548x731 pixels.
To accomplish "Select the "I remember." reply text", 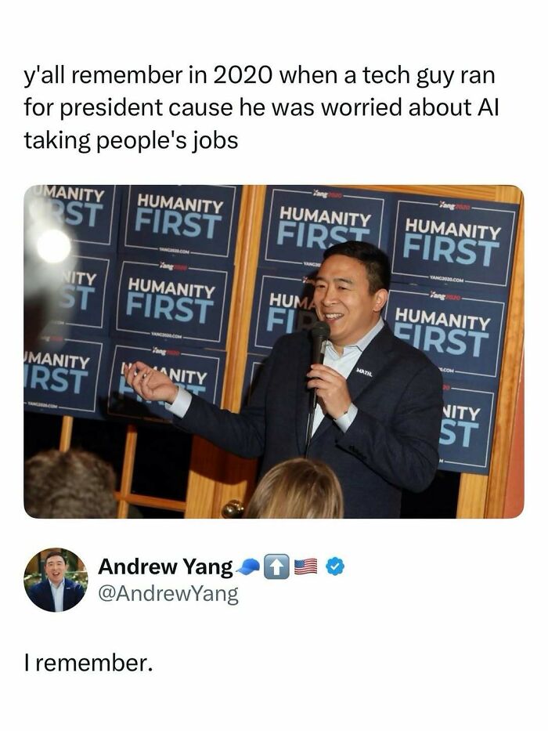I will (88, 663).
